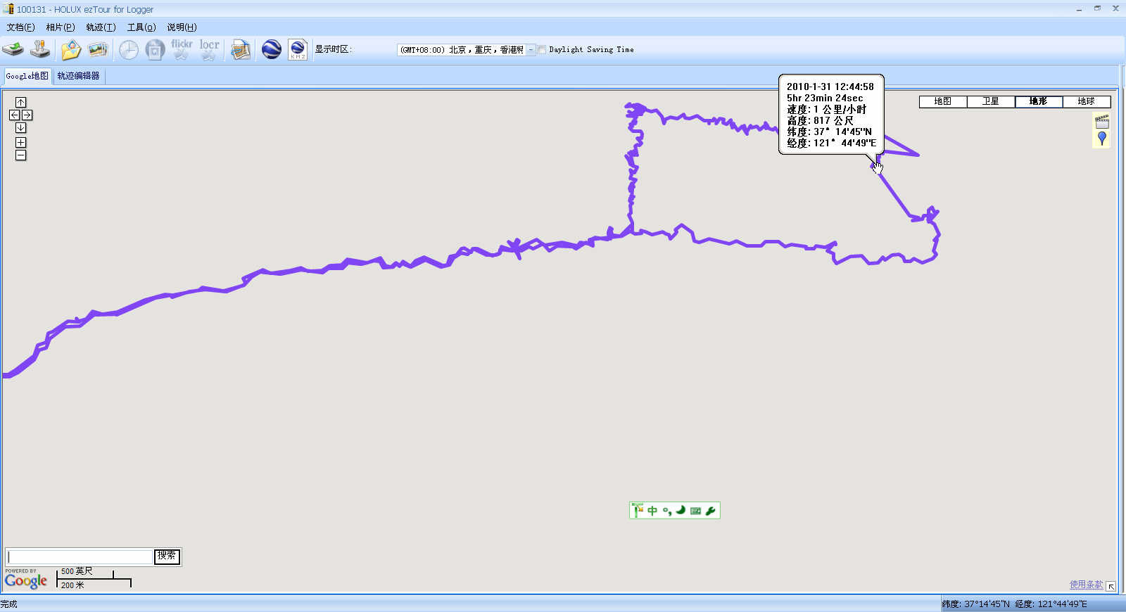
Task: Open track file folder icon in toolbar
Action: [70, 49]
